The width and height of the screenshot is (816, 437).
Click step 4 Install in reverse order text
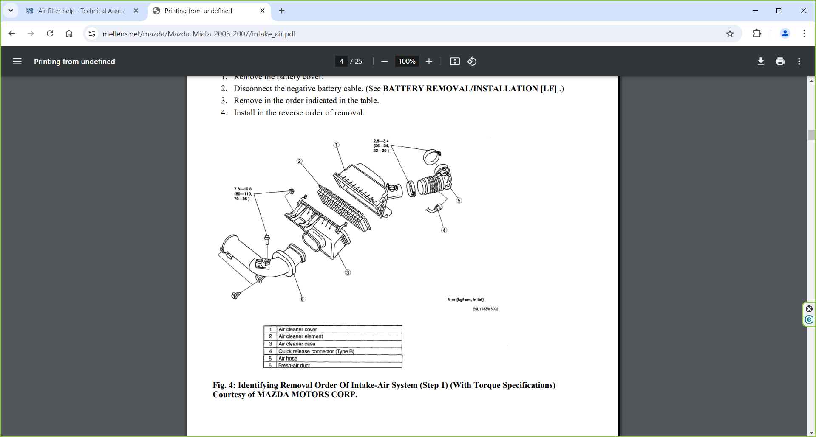click(299, 113)
